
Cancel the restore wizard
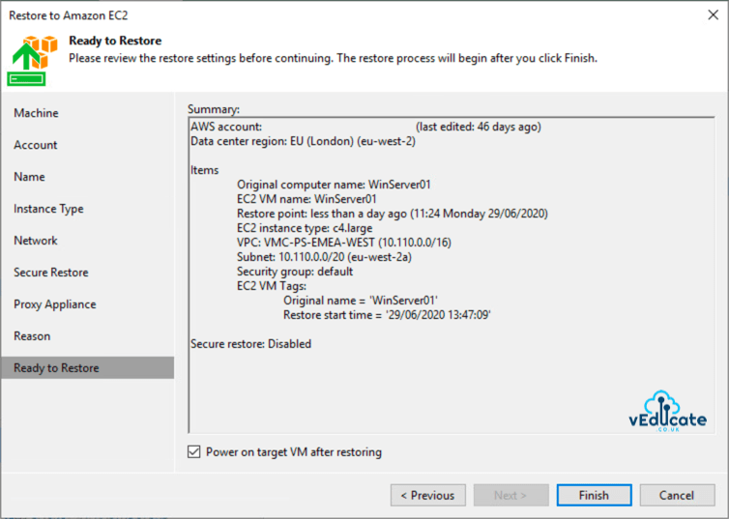click(x=677, y=495)
